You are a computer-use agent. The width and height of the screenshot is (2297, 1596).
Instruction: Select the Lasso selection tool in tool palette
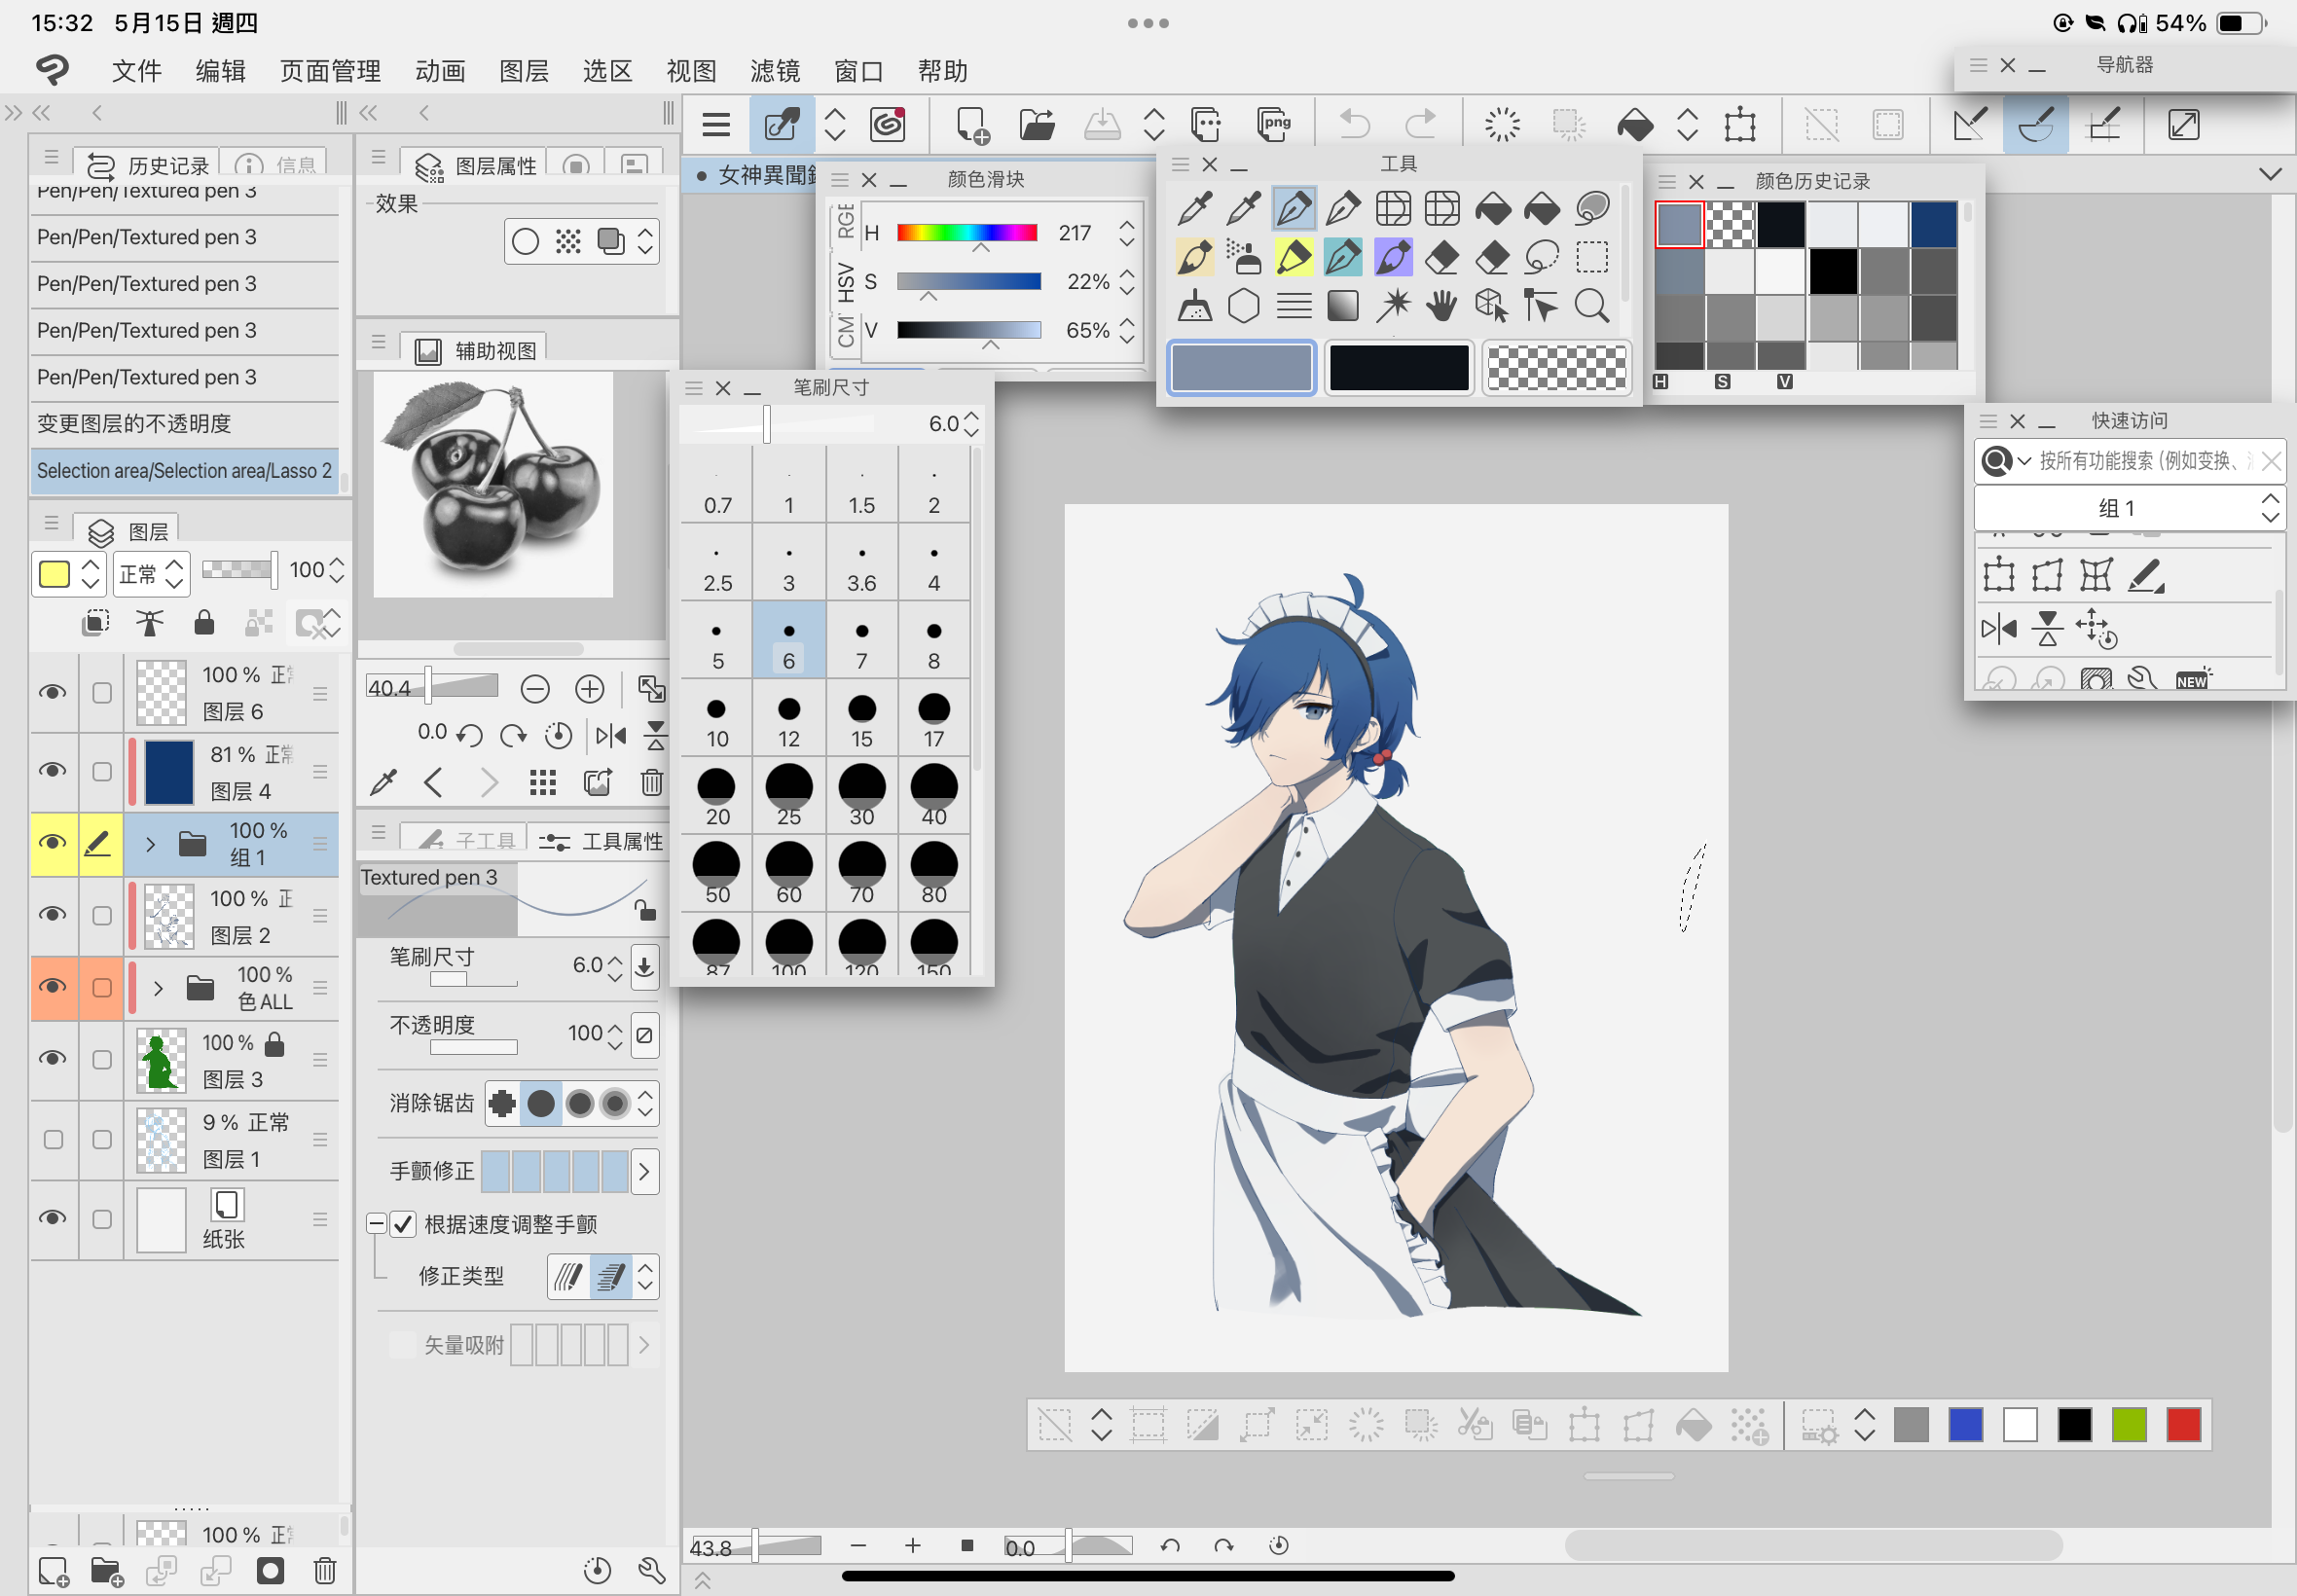[x=1541, y=258]
